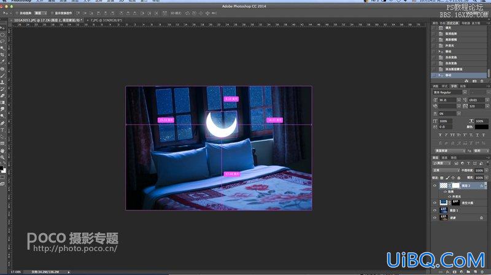This screenshot has width=491, height=275.
Task: Click the delete layer trash icon
Action: click(x=482, y=272)
